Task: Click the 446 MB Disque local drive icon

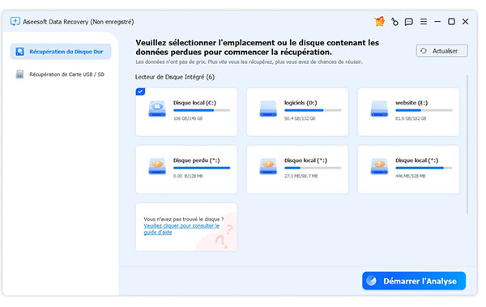Action: click(379, 166)
